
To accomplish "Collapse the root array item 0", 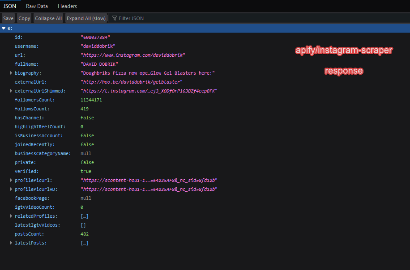I will (x=4, y=28).
